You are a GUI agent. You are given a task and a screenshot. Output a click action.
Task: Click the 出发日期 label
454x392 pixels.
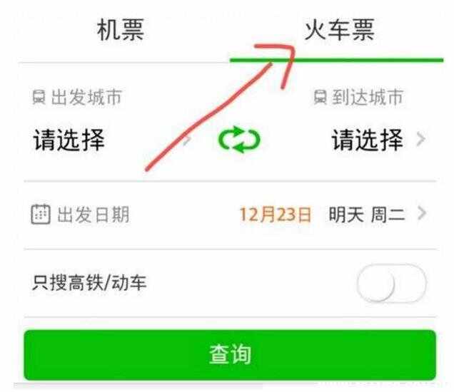[x=94, y=215]
